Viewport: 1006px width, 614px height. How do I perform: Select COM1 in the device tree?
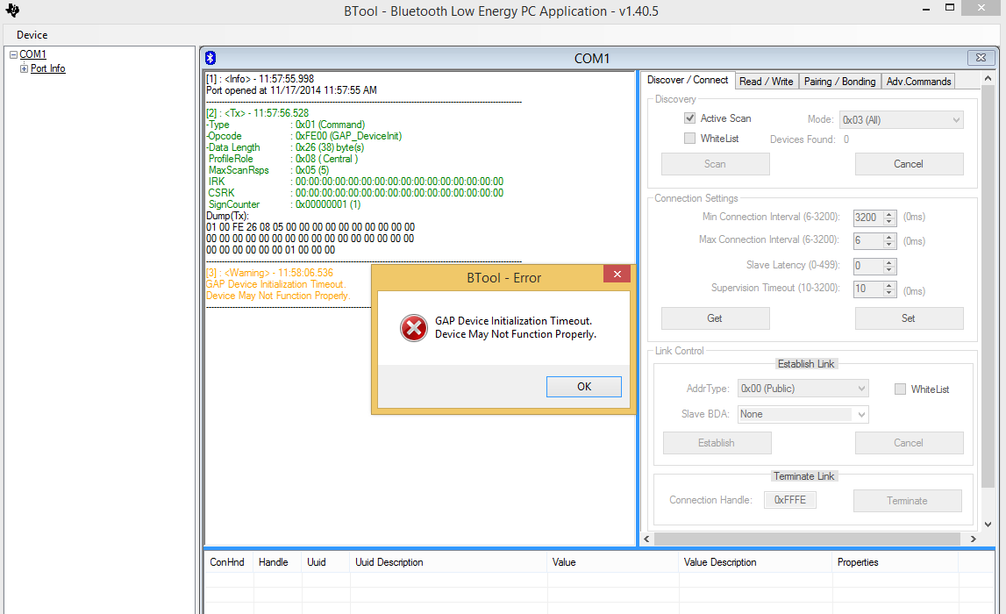pos(32,54)
